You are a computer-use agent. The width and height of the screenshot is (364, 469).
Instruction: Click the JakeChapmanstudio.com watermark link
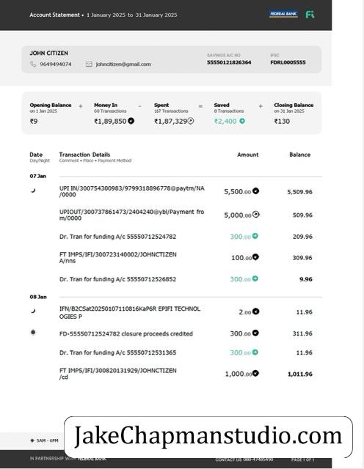pyautogui.click(x=208, y=436)
